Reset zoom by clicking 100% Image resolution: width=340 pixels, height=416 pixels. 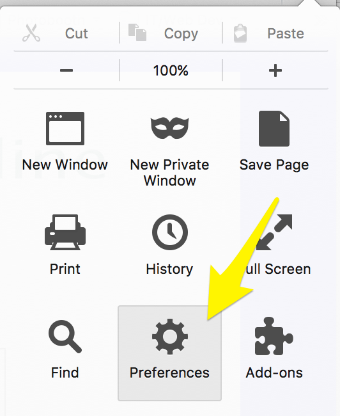[171, 70]
